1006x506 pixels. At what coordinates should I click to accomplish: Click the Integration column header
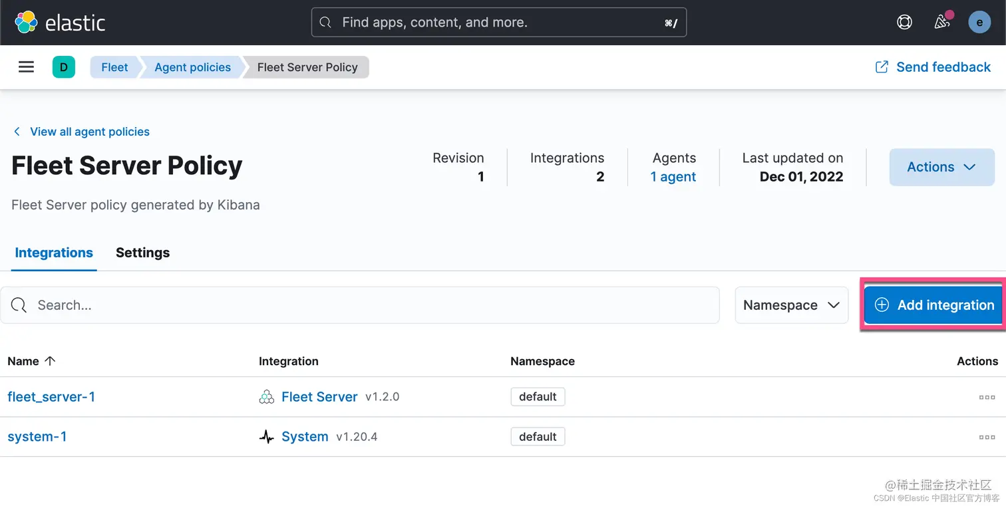(x=289, y=361)
